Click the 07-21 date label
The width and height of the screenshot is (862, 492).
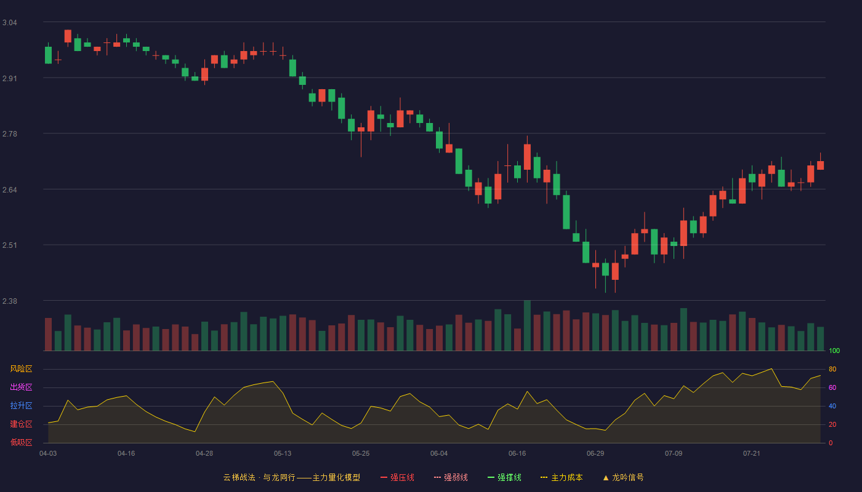coord(752,453)
